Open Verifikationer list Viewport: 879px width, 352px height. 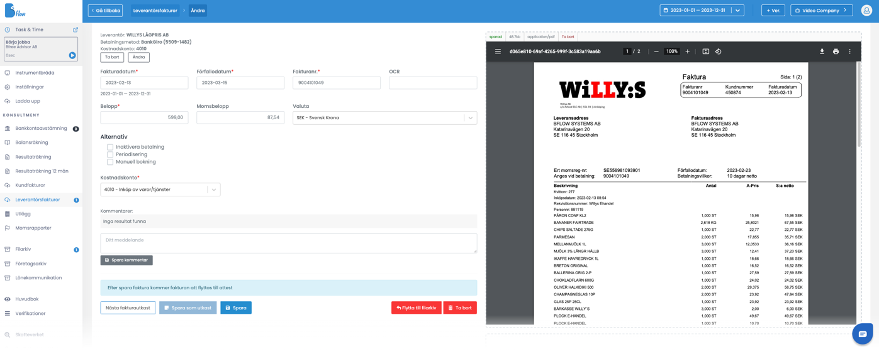point(30,313)
